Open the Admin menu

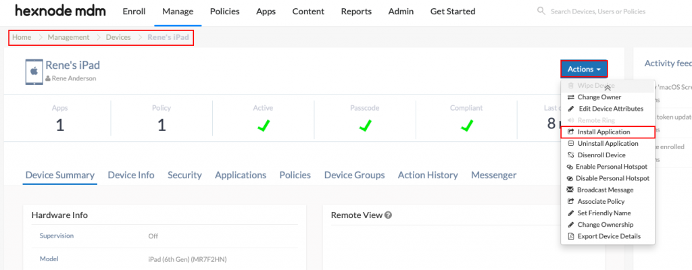401,11
